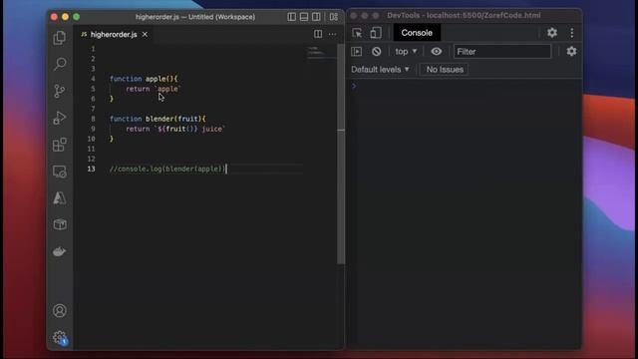Click line number 13 in the gutter
This screenshot has height=359, width=638.
click(x=91, y=169)
